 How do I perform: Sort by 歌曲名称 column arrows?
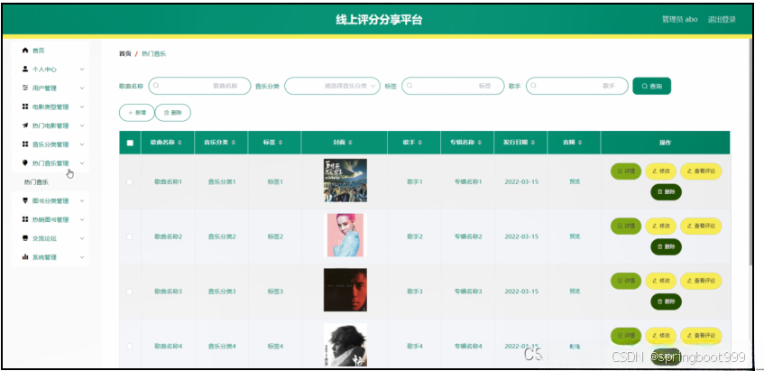point(179,143)
